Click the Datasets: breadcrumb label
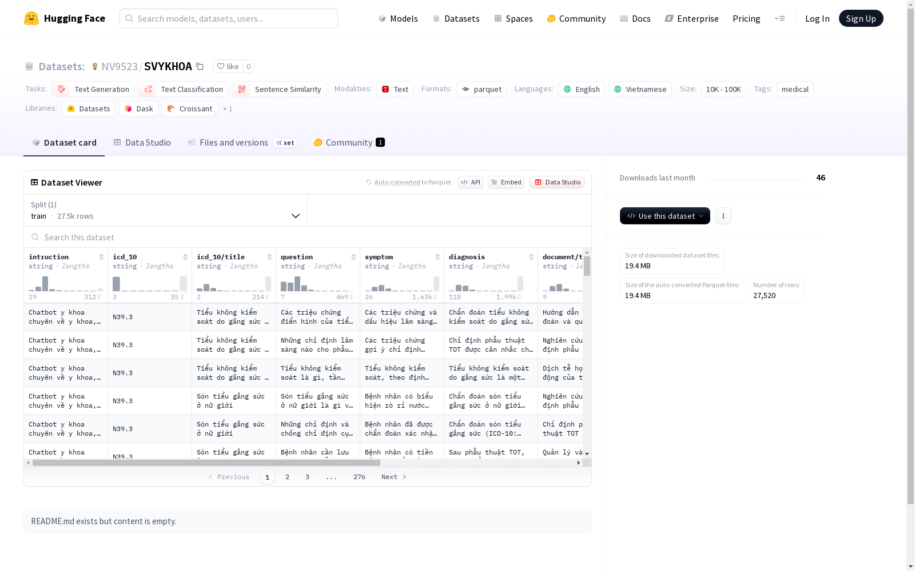The height and width of the screenshot is (571, 915). tap(61, 66)
